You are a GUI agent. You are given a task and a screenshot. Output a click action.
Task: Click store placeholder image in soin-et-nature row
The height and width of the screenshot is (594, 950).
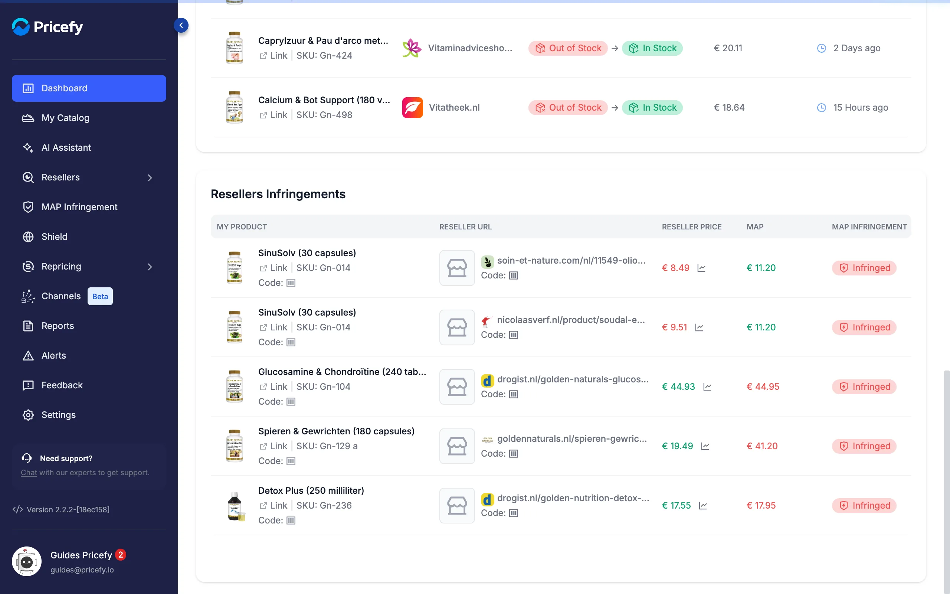(x=457, y=268)
